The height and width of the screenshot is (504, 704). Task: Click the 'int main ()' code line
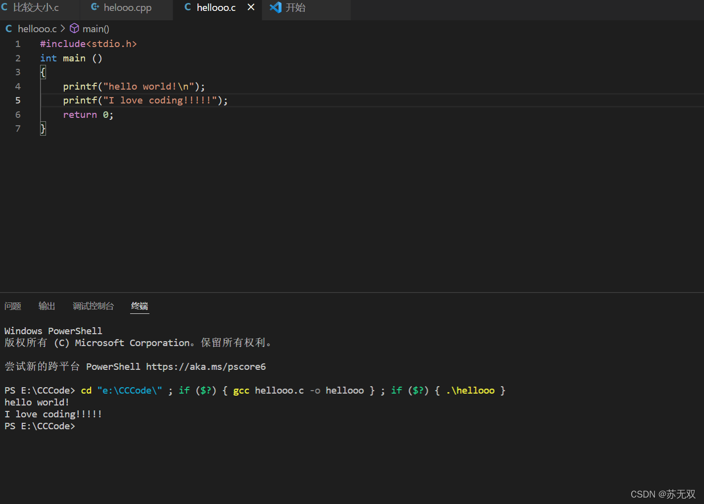point(71,58)
